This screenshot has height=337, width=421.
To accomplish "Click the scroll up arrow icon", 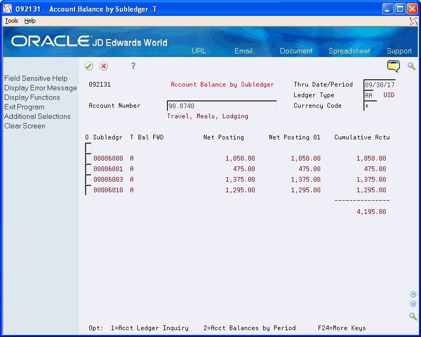I will pyautogui.click(x=413, y=294).
